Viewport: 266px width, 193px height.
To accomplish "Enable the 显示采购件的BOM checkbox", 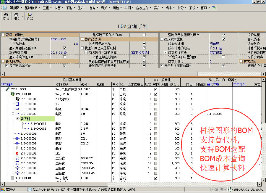I will point(64,57).
